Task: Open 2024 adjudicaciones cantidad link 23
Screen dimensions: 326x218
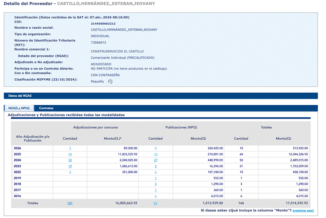Action: [x=70, y=160]
